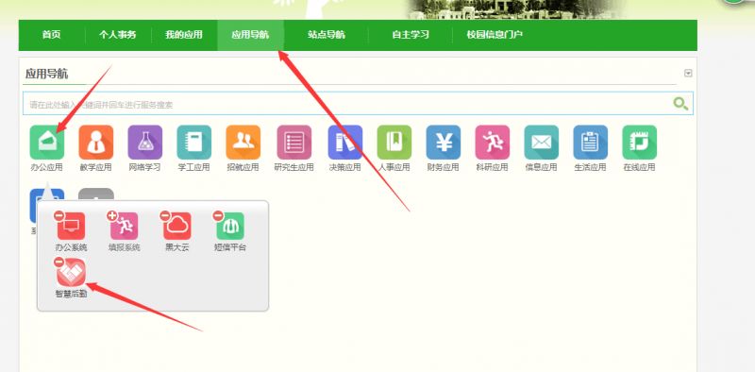Open the 财务应用 yen icon
This screenshot has height=372, width=755.
pyautogui.click(x=444, y=143)
